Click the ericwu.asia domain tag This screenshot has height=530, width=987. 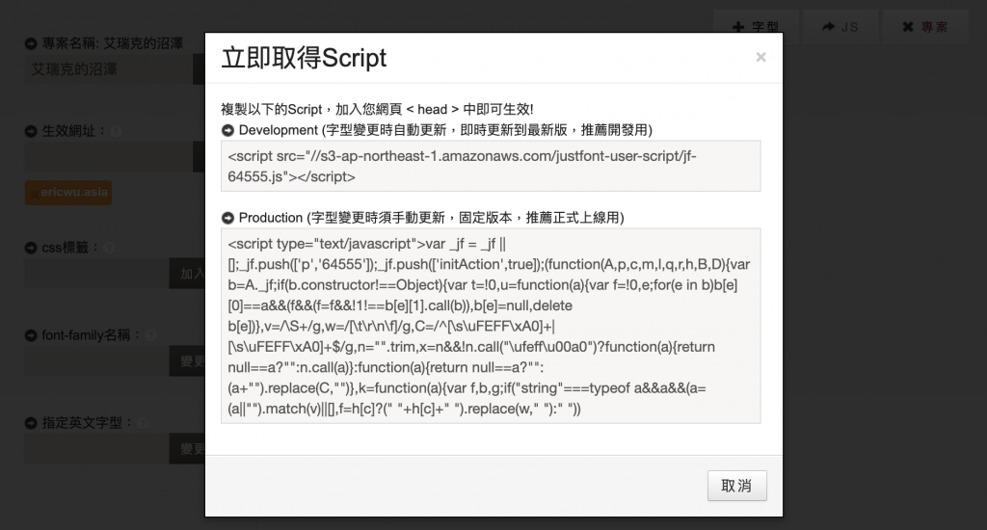[68, 193]
